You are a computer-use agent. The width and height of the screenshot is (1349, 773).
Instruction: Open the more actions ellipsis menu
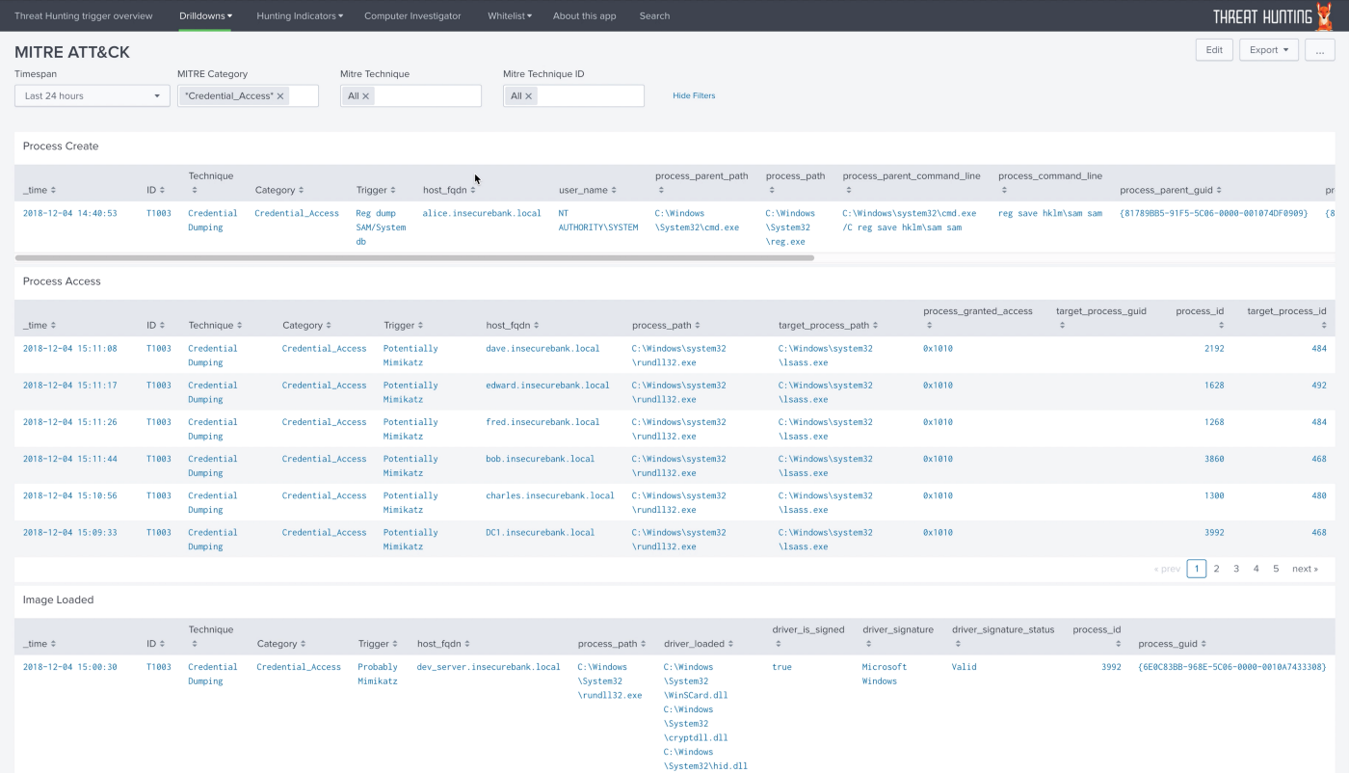(1320, 50)
